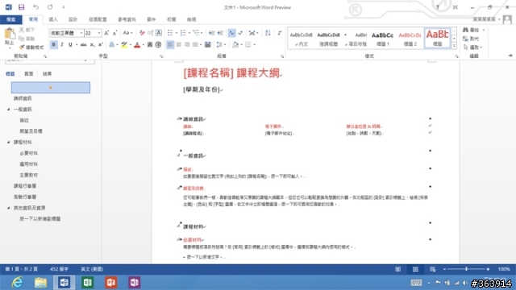Insert an enclosed character
This screenshot has width=516, height=290.
[x=158, y=45]
